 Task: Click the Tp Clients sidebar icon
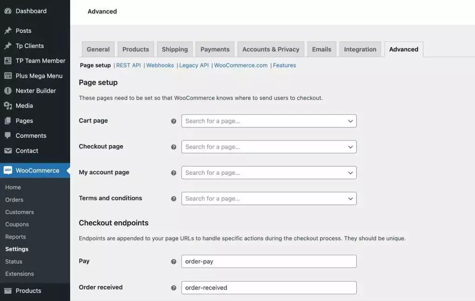[8, 45]
